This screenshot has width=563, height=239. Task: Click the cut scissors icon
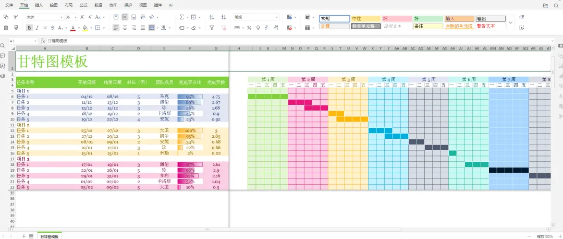pyautogui.click(x=16, y=17)
